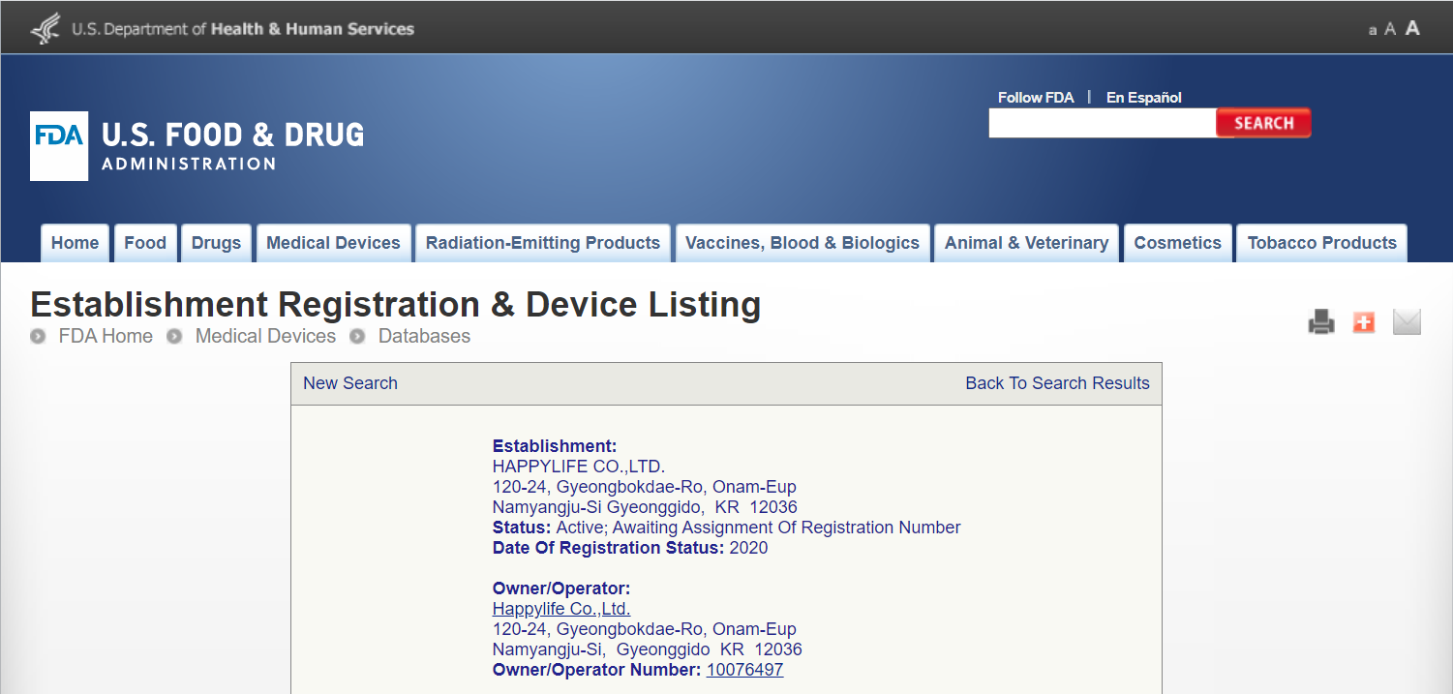Switch to En Español
Viewport: 1453px width, 694px height.
(1144, 98)
